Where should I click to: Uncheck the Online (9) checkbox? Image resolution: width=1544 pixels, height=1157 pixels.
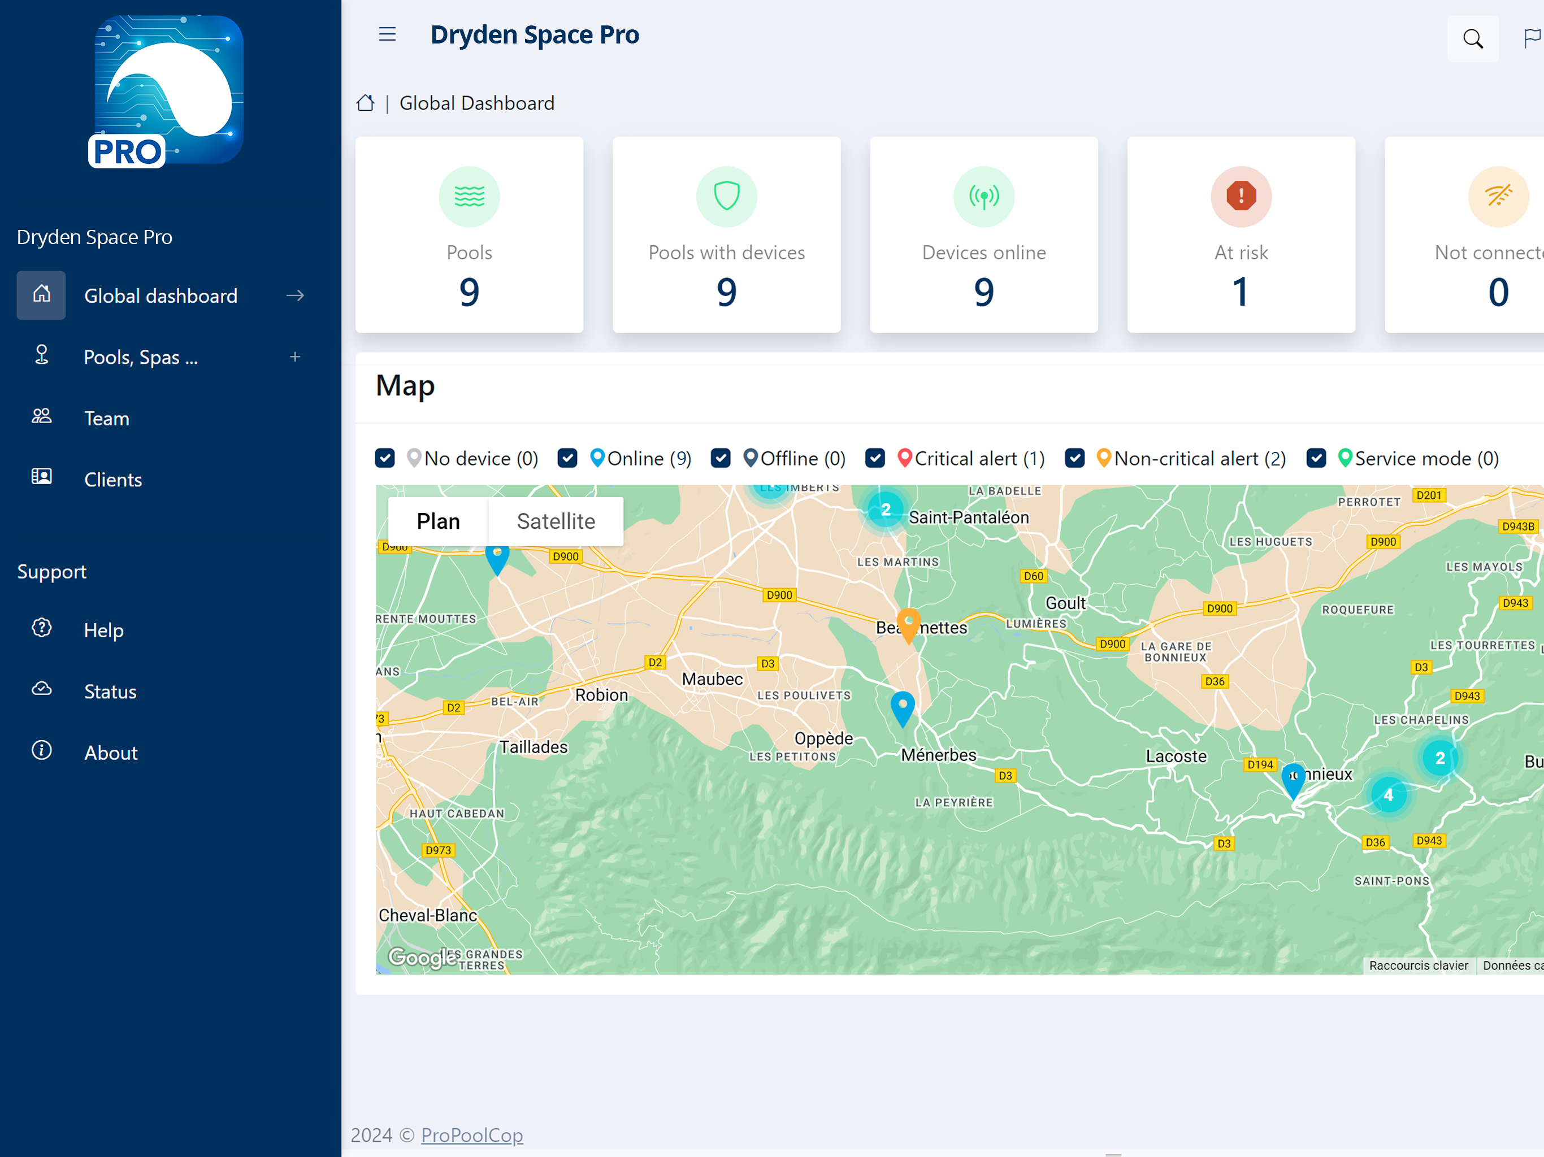coord(567,459)
